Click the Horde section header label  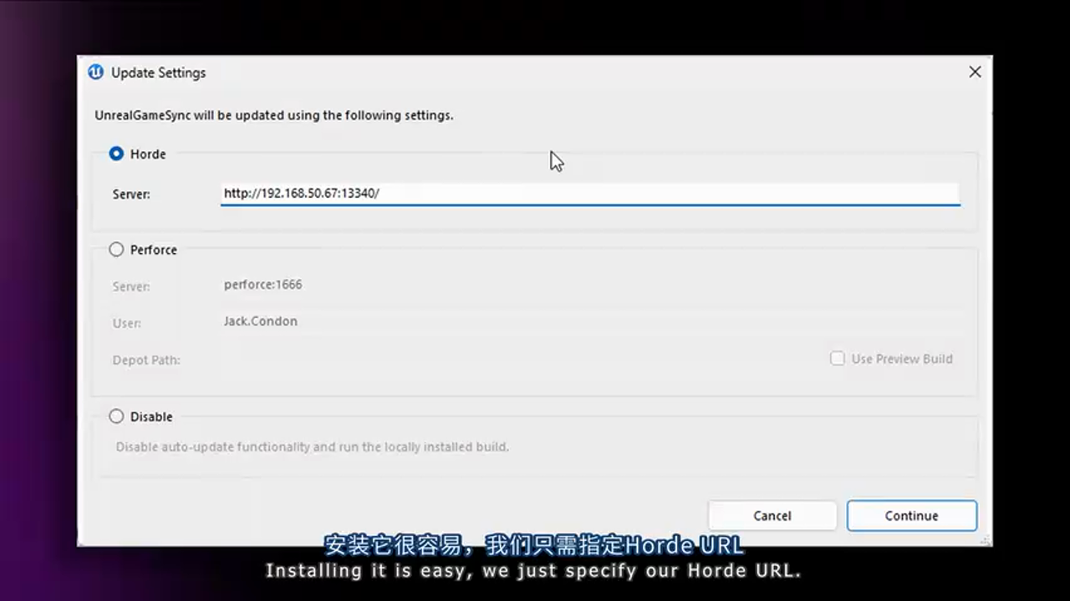(x=148, y=154)
